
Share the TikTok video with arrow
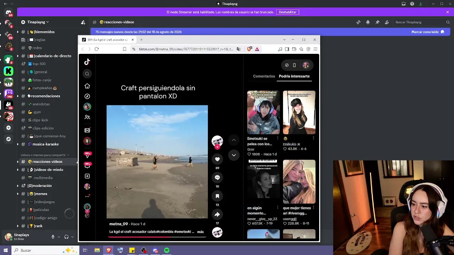[x=217, y=214]
